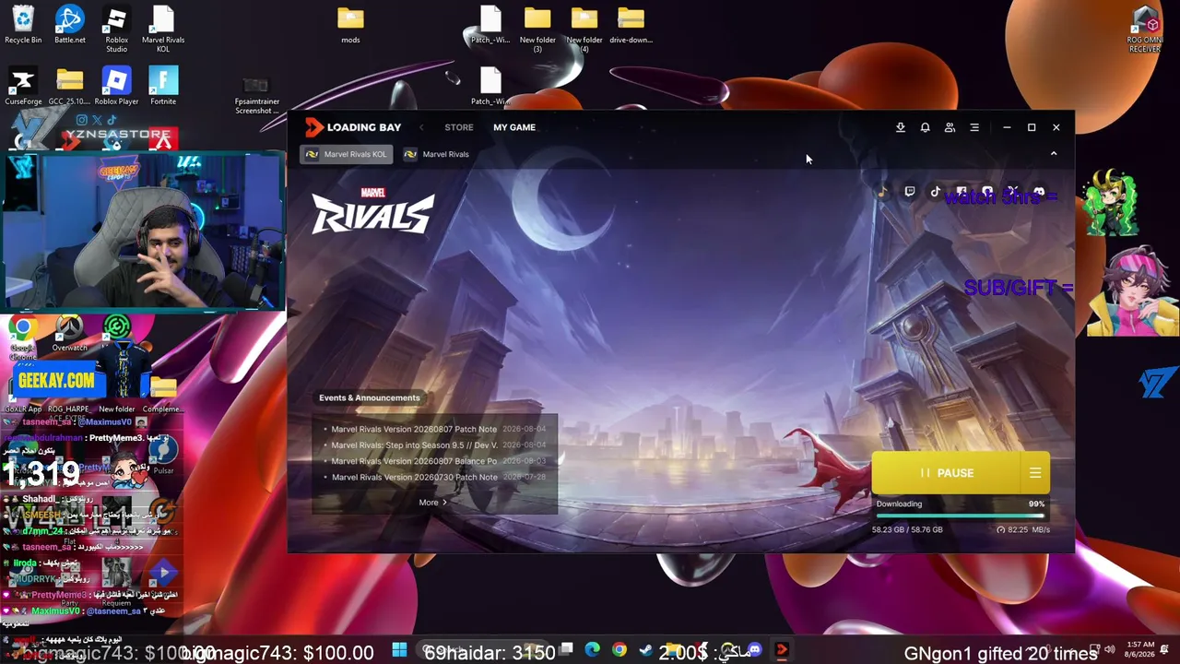The width and height of the screenshot is (1180, 664).
Task: Select the mods folder on the desktop
Action: [350, 25]
